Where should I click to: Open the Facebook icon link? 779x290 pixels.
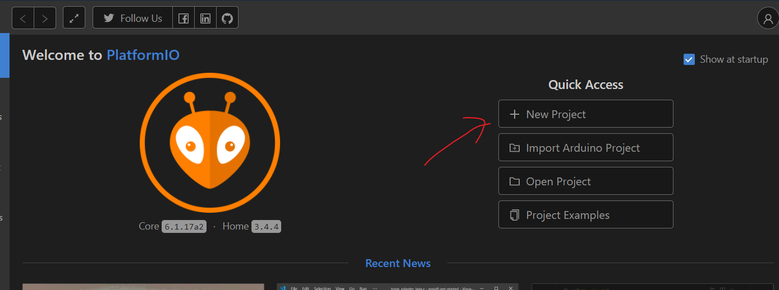pos(184,18)
